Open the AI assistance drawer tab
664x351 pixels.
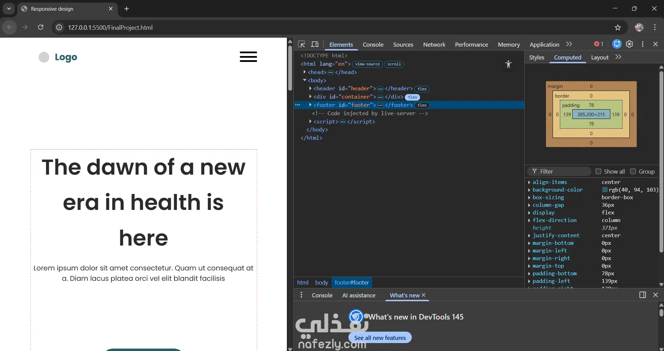(359, 295)
